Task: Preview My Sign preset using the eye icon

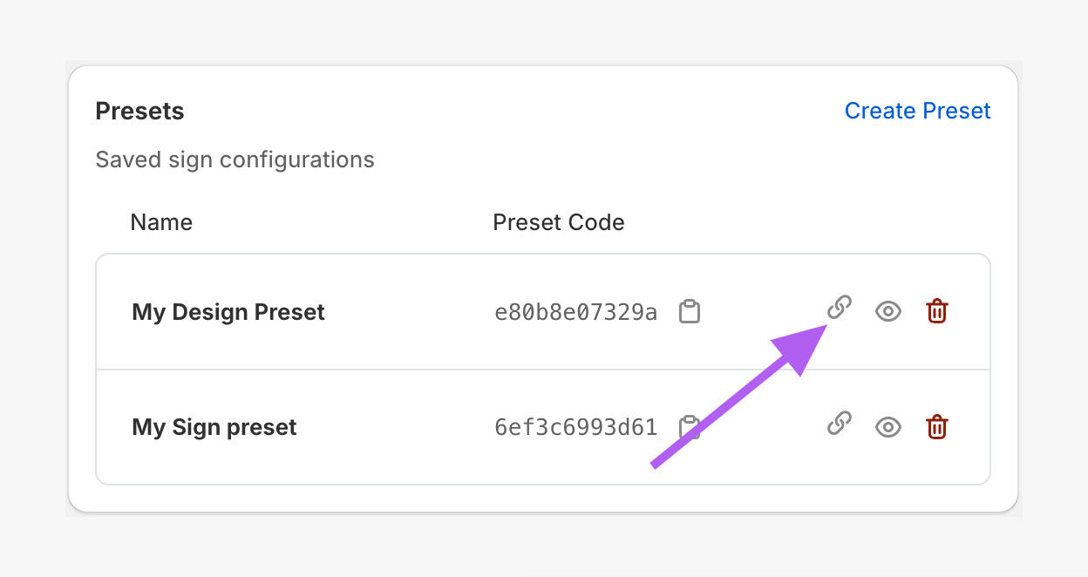Action: pyautogui.click(x=887, y=427)
